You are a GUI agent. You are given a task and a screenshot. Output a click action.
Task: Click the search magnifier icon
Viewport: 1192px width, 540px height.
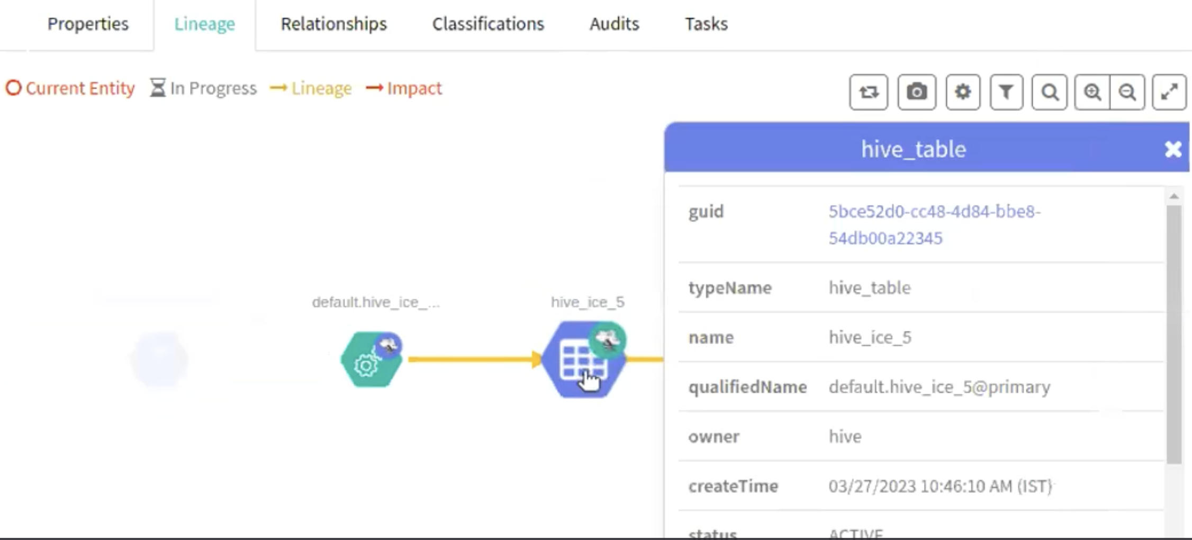pyautogui.click(x=1049, y=92)
